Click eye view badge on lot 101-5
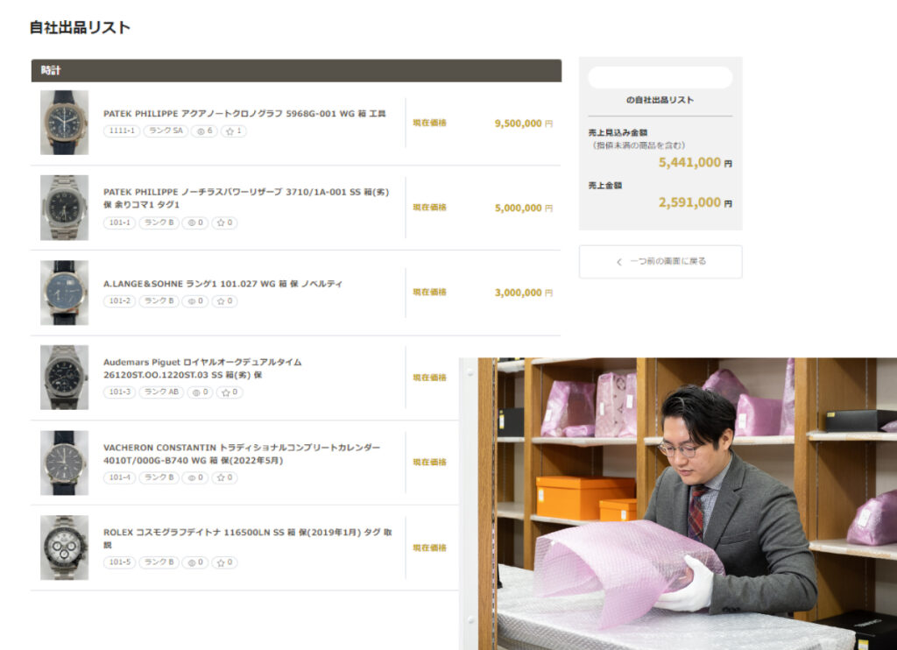Viewport: 897px width, 650px height. click(x=195, y=562)
